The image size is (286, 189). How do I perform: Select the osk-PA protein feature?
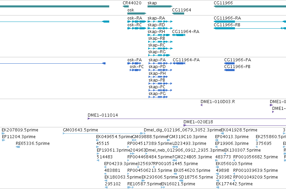point(134,63)
